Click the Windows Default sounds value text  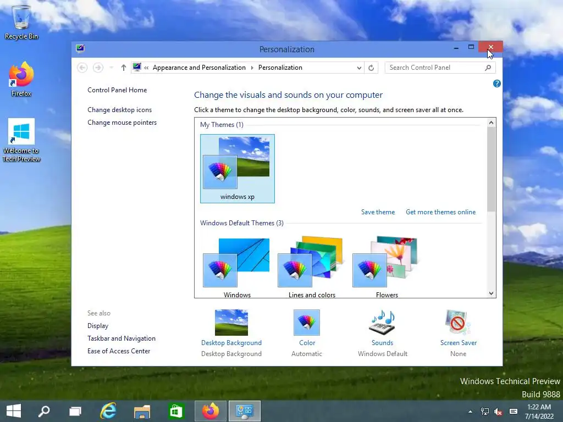click(x=383, y=354)
